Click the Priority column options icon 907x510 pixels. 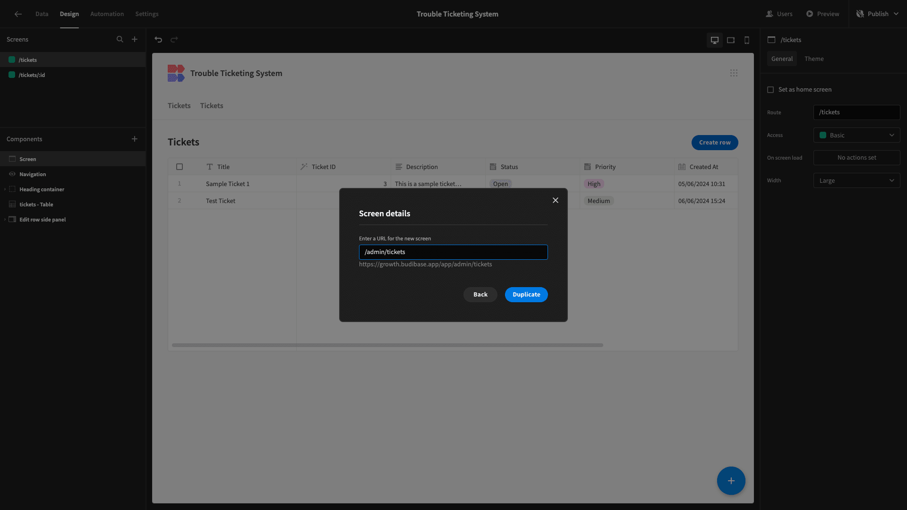click(x=588, y=167)
